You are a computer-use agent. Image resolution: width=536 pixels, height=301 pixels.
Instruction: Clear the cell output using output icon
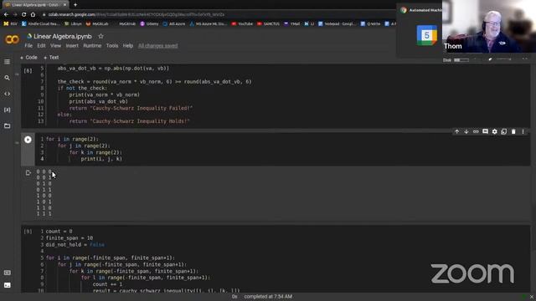(x=28, y=173)
